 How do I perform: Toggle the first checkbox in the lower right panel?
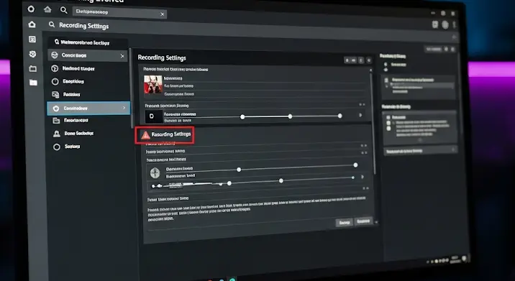click(388, 118)
